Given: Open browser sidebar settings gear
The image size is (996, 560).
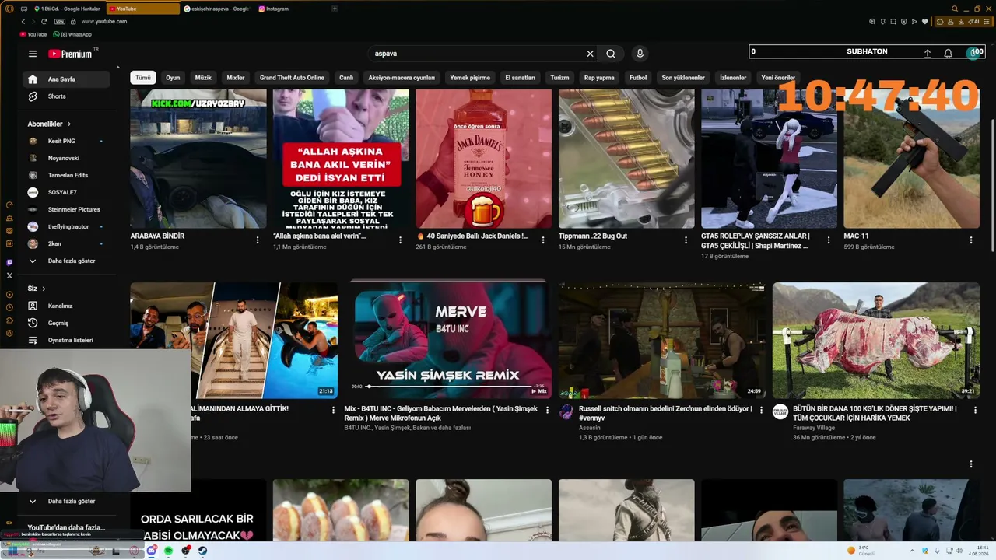Looking at the screenshot, I should click(9, 333).
